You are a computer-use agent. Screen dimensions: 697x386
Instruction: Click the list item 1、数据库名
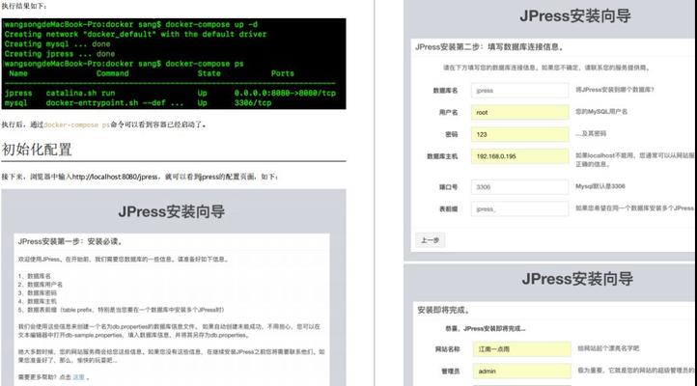point(34,276)
